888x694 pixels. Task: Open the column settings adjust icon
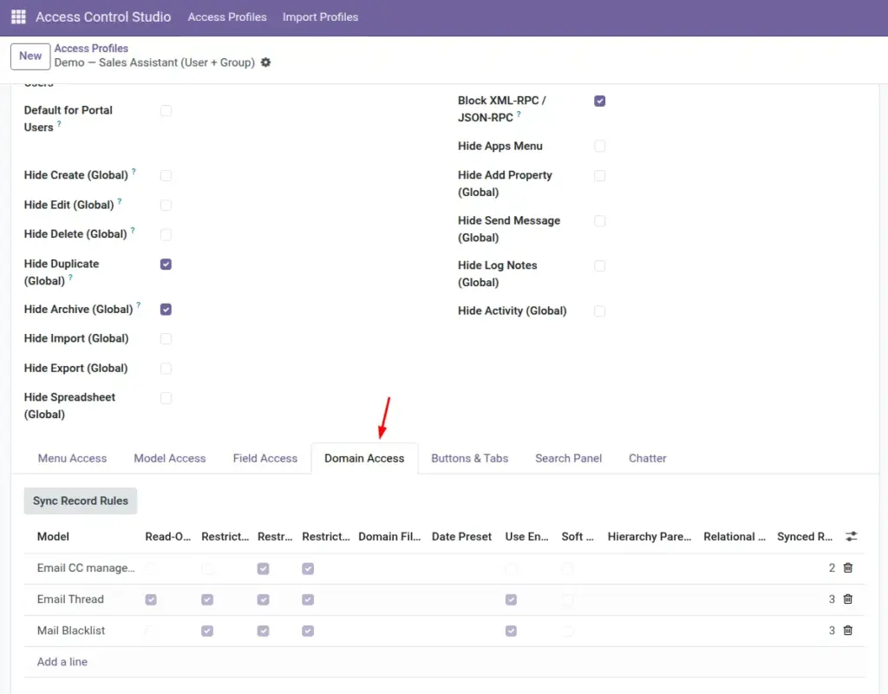click(x=852, y=536)
